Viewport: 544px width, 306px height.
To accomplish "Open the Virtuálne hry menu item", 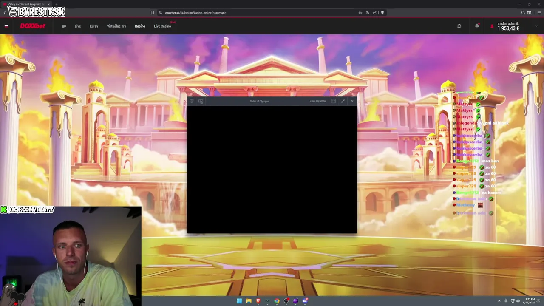I will pyautogui.click(x=116, y=26).
